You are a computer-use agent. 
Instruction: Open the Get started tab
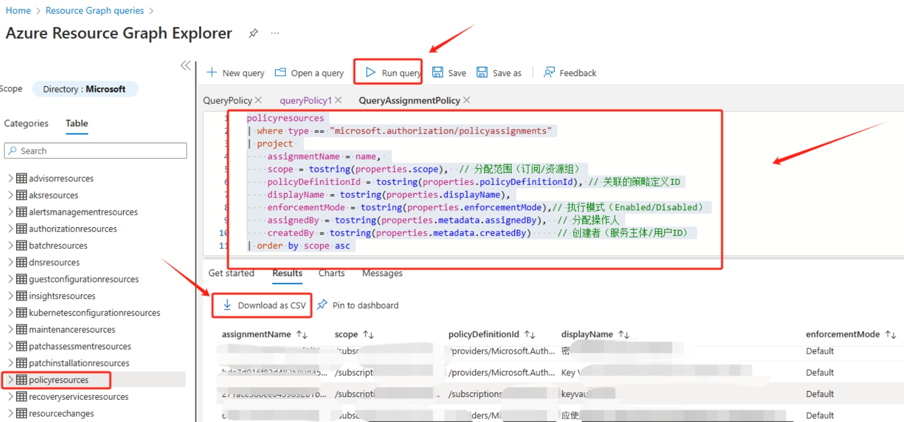(231, 273)
